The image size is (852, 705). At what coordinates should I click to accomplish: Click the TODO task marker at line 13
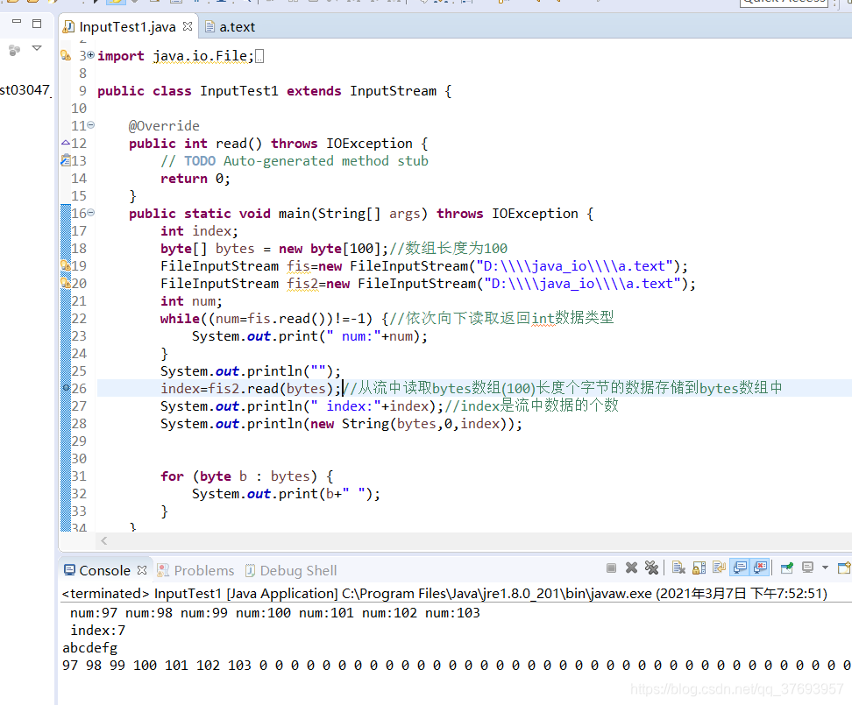coord(65,160)
